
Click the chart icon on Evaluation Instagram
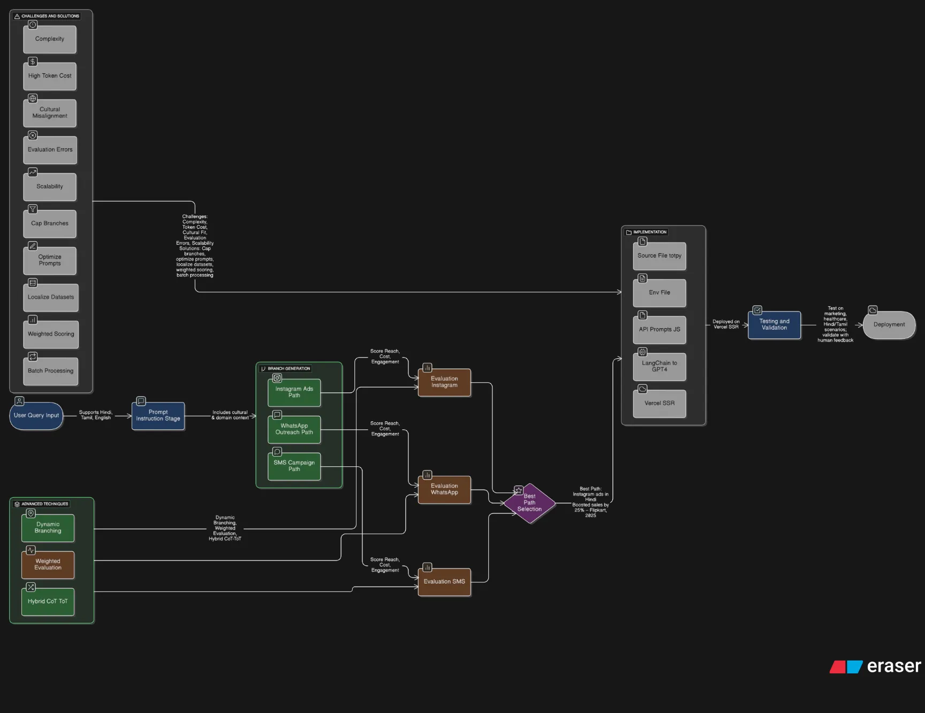point(427,368)
